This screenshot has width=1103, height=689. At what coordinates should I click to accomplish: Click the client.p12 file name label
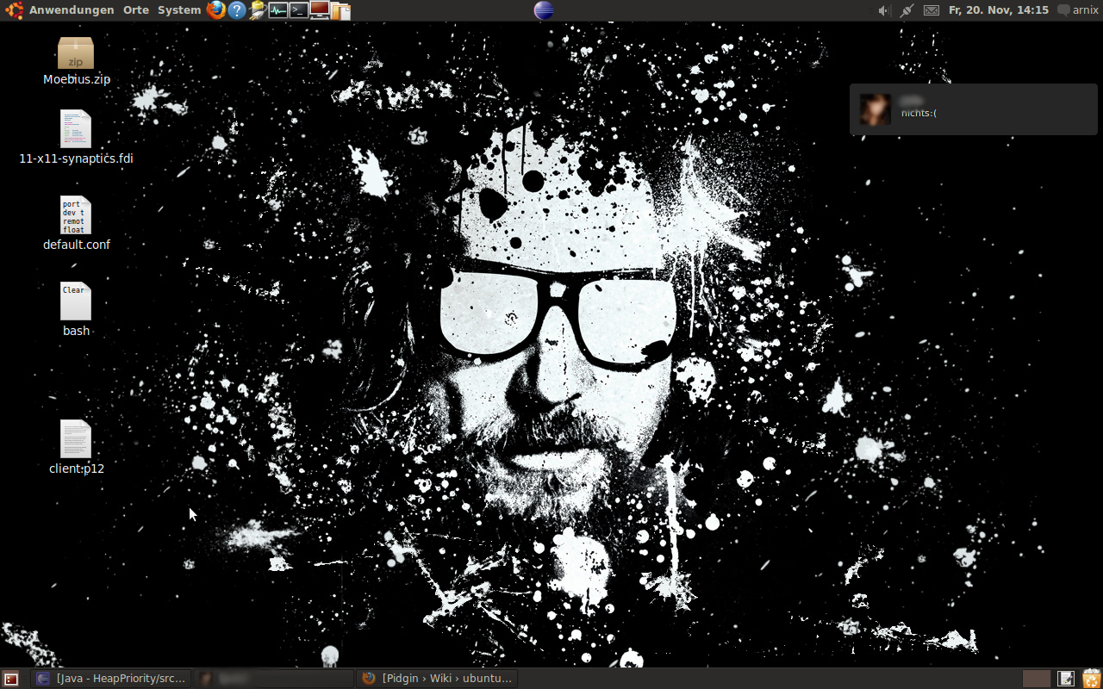point(77,469)
